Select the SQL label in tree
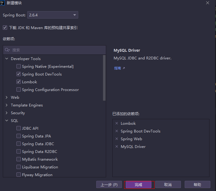The width and height of the screenshot is (216, 191). click(x=15, y=121)
